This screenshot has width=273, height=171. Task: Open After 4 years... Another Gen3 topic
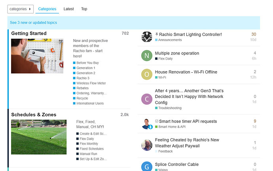(x=189, y=97)
